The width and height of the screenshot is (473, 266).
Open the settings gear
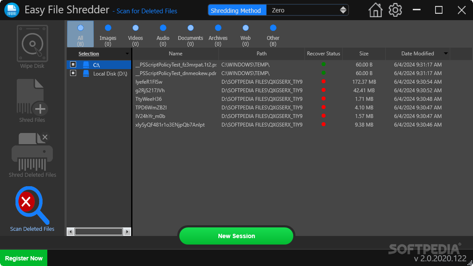(x=395, y=10)
